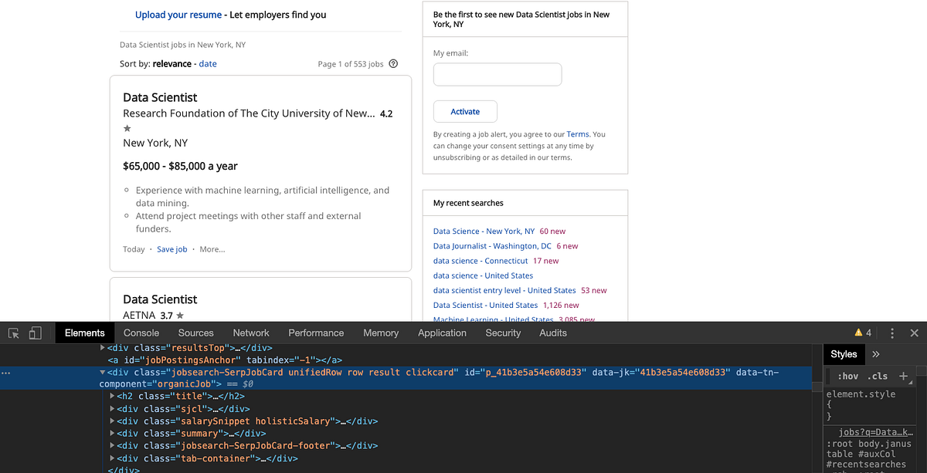927x473 pixels.
Task: Open the Upload your resume link
Action: [x=178, y=14]
